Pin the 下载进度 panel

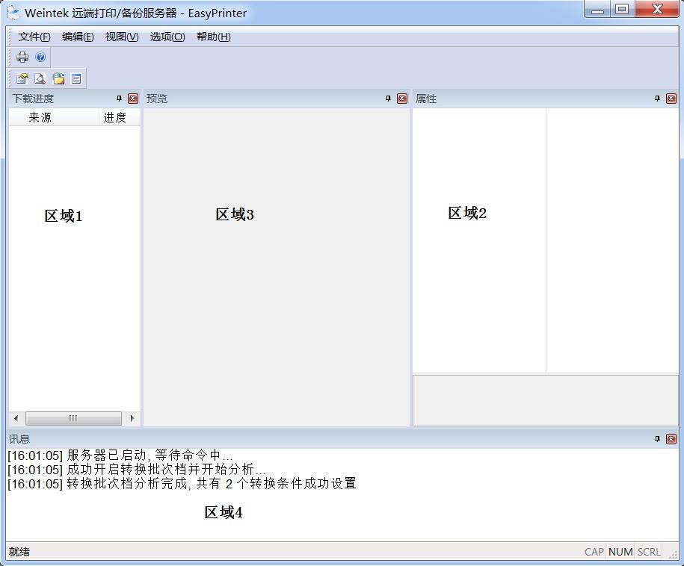(119, 99)
